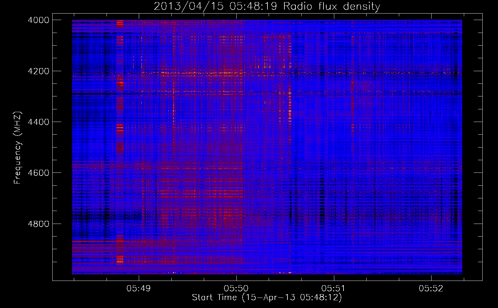Click the 05:49 time tick label
Screen dimensions: 498x308
tap(139, 288)
